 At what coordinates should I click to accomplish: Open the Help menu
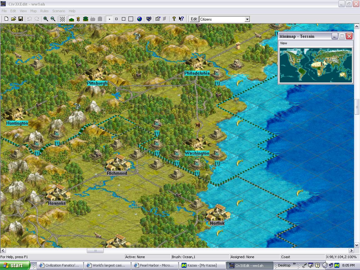click(x=72, y=11)
